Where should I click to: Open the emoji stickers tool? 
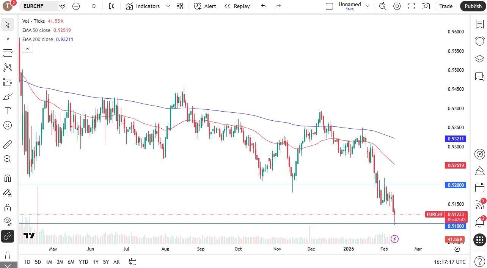click(x=8, y=125)
